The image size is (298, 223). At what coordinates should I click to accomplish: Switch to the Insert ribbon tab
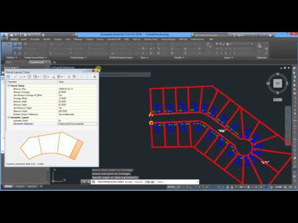point(24,39)
